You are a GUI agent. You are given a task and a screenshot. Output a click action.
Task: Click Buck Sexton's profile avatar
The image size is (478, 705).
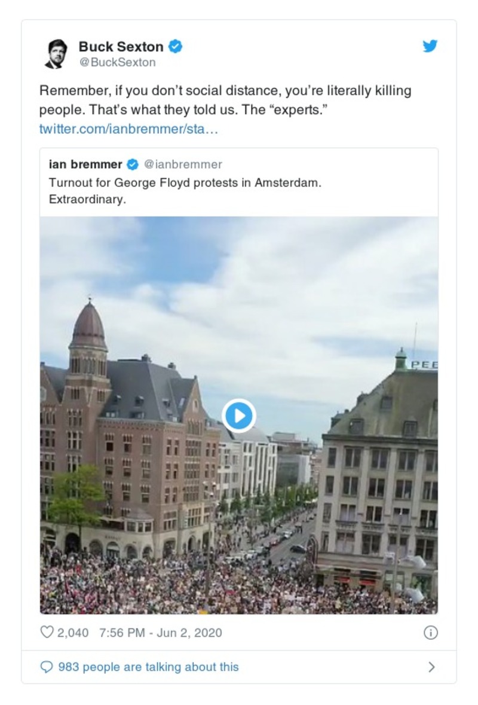(56, 54)
